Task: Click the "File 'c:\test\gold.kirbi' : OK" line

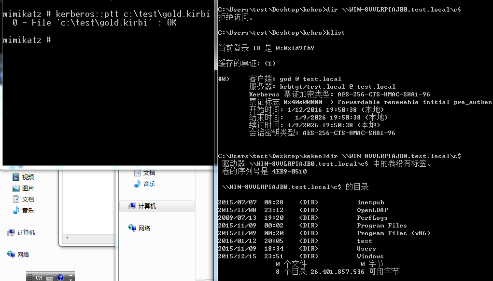Action: [x=95, y=23]
